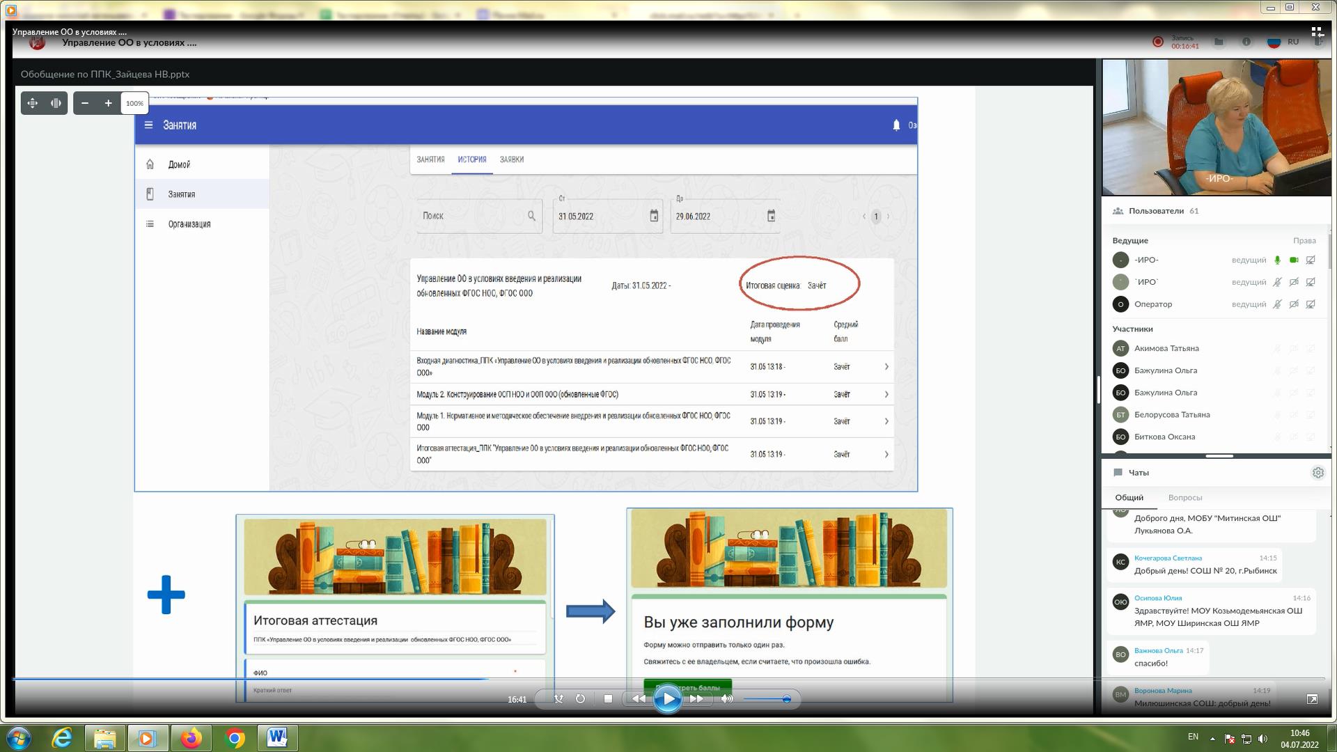
Task: Play the video with the blue play button
Action: [x=667, y=698]
